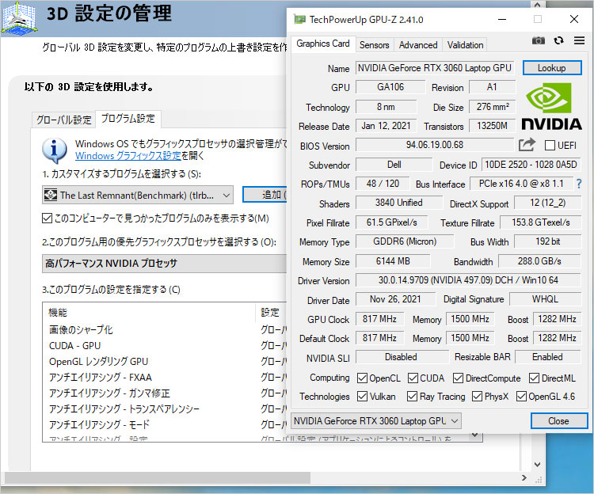Click the Driver Version field
Viewport: 594px width, 494px height.
coord(468,280)
